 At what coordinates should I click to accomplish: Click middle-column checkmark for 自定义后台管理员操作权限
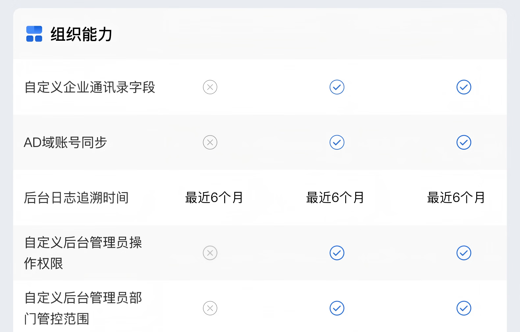337,253
